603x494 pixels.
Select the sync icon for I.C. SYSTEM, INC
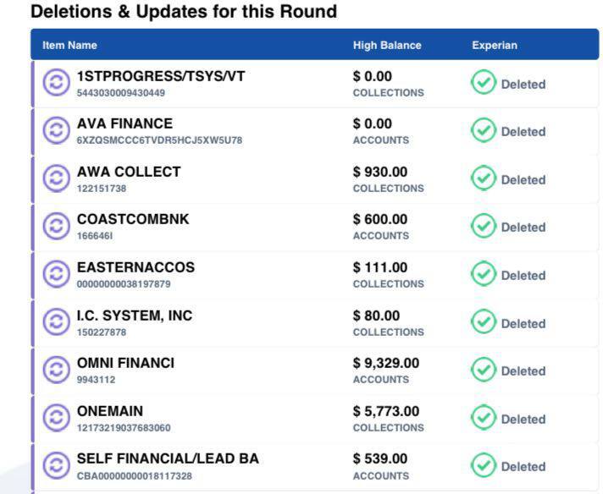click(56, 323)
